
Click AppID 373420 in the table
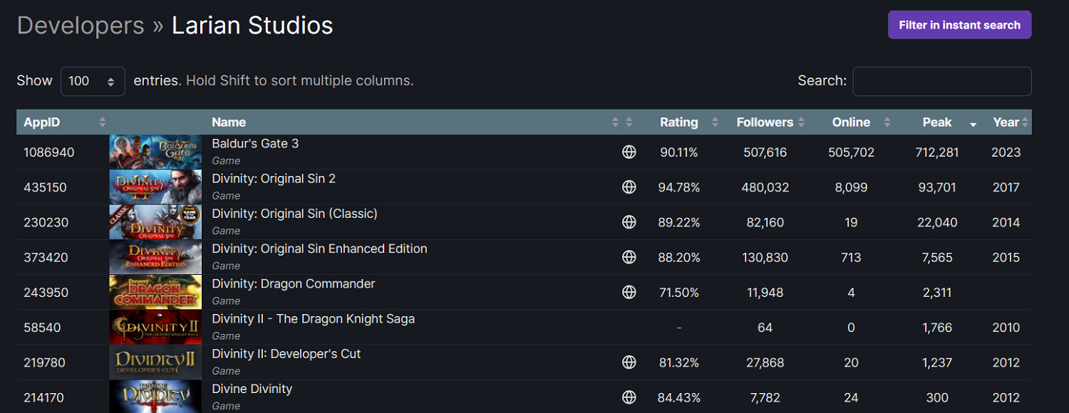[x=46, y=258]
